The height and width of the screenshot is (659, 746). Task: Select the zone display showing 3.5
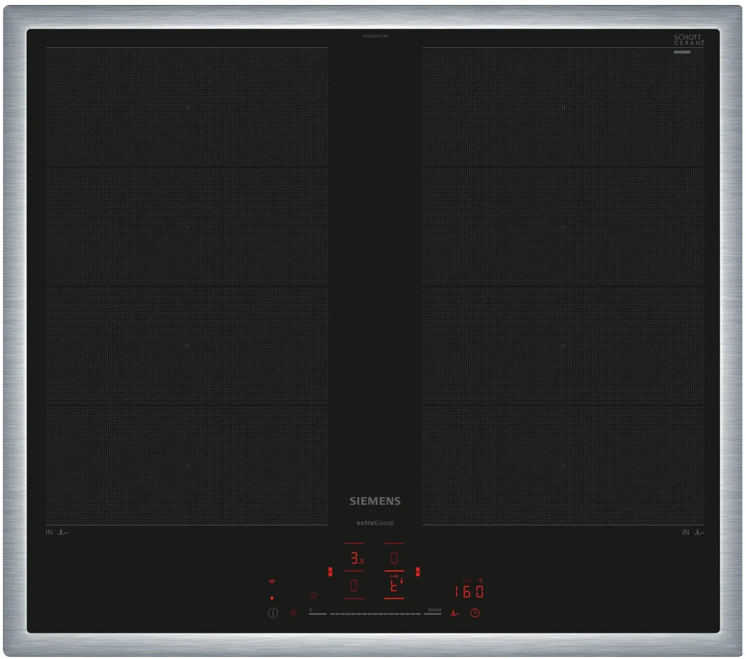(x=357, y=558)
